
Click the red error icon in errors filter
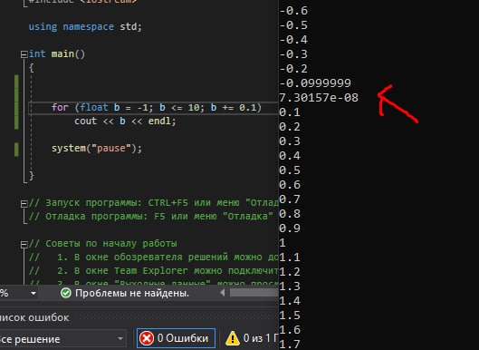[x=147, y=338]
